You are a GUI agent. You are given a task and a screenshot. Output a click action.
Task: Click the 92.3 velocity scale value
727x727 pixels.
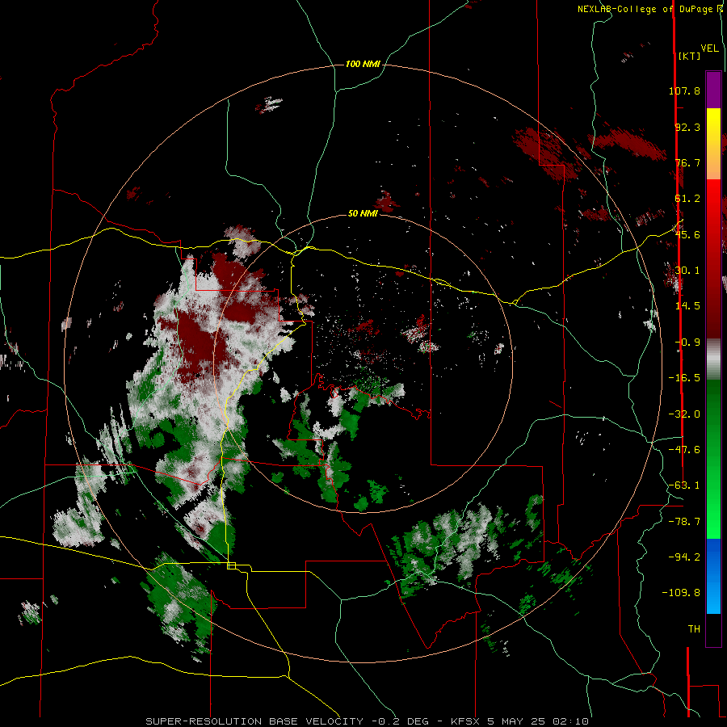point(687,127)
